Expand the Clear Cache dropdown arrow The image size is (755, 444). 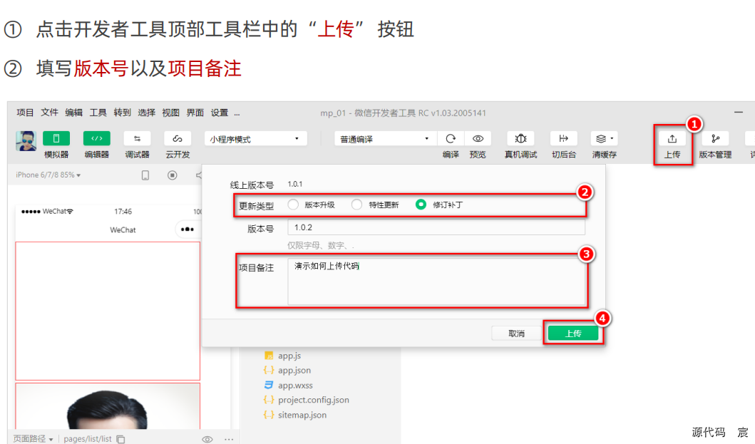[x=612, y=139]
